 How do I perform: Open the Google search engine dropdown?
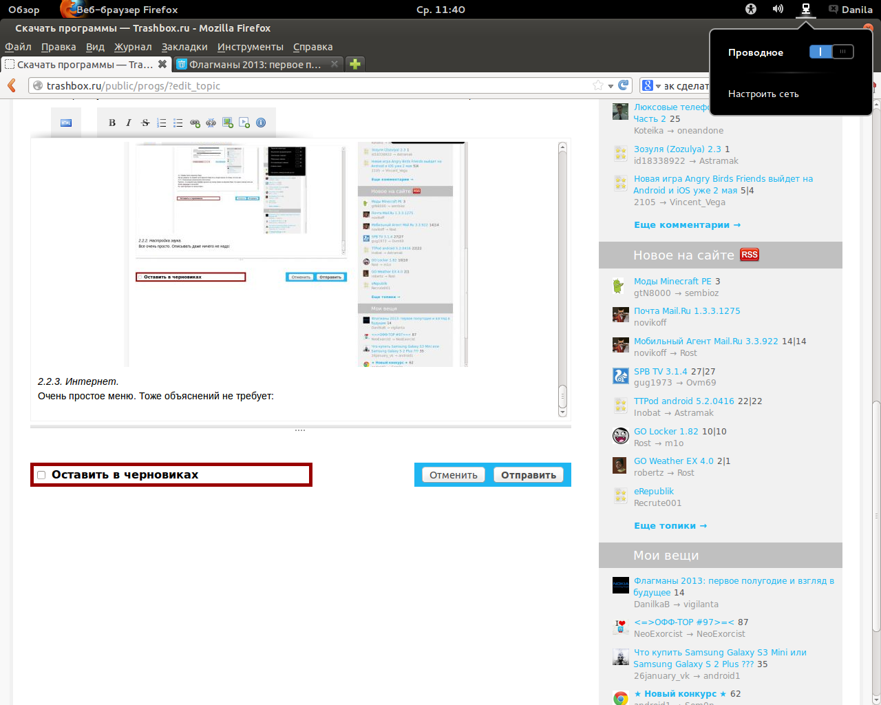(x=651, y=85)
